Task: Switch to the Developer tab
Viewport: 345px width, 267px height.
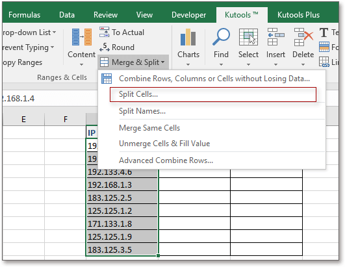Action: coord(189,15)
